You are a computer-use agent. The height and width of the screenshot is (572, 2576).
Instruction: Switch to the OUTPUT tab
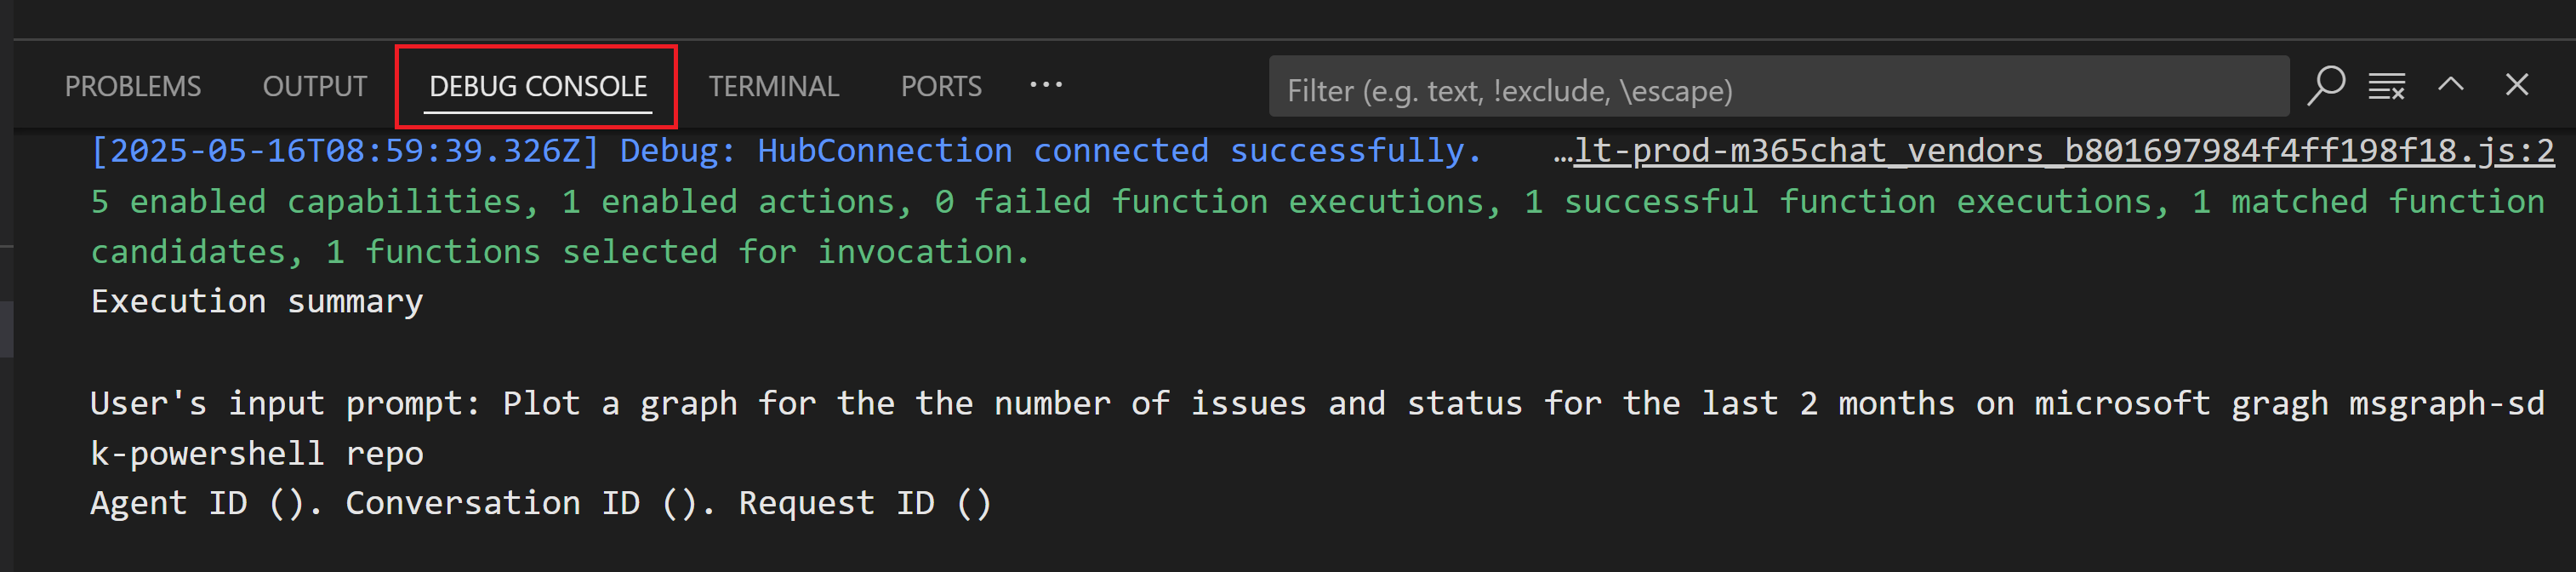click(x=315, y=87)
